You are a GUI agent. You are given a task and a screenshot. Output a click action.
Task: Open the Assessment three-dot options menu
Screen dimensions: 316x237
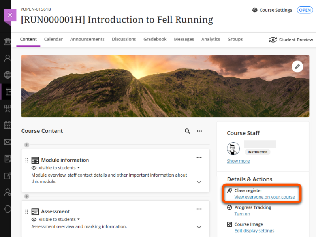[199, 209]
